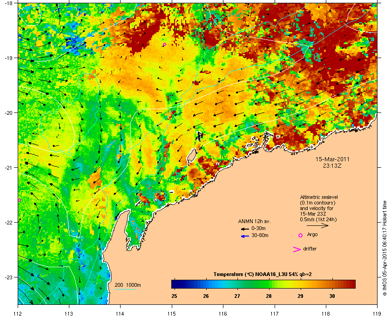Click the color bar label 28
This screenshot has height=316, width=391.
click(269, 296)
